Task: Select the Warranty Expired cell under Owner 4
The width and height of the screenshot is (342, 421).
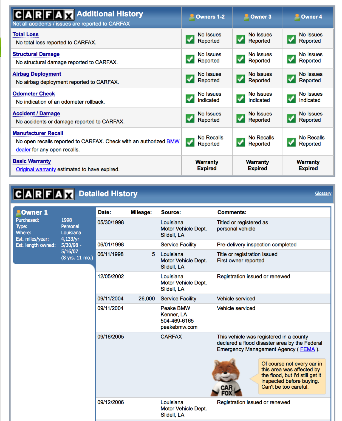Action: (308, 165)
